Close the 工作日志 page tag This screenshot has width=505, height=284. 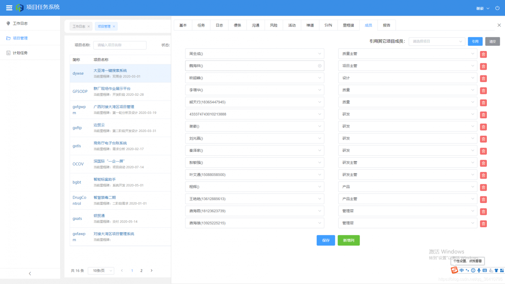tap(89, 27)
